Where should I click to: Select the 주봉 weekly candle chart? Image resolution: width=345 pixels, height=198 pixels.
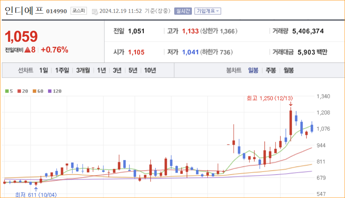271,70
